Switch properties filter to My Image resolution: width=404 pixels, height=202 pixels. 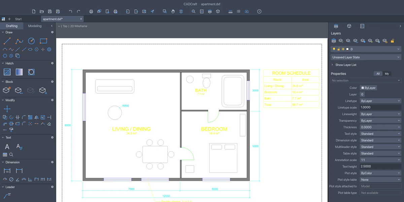tap(387, 74)
